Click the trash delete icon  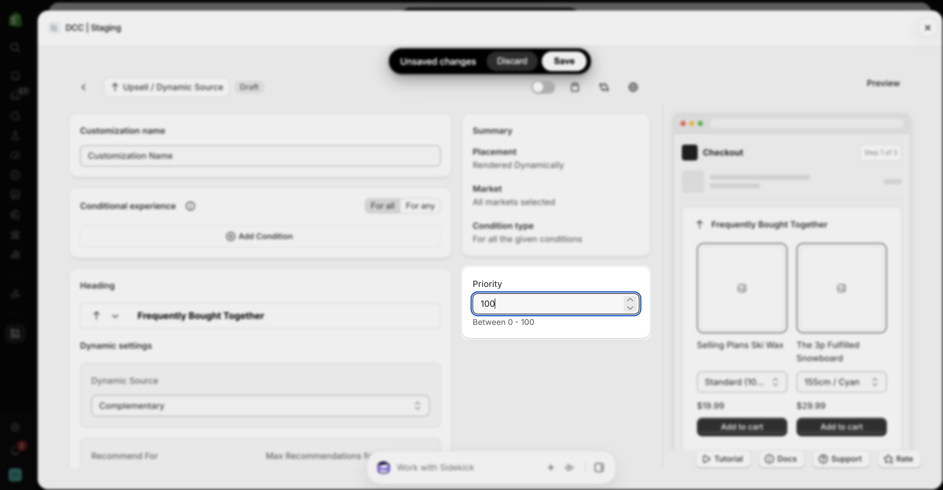[x=575, y=87]
